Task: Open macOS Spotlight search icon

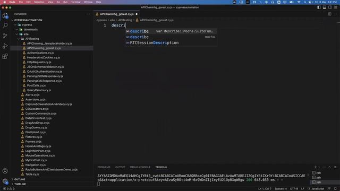Action: 305,2
